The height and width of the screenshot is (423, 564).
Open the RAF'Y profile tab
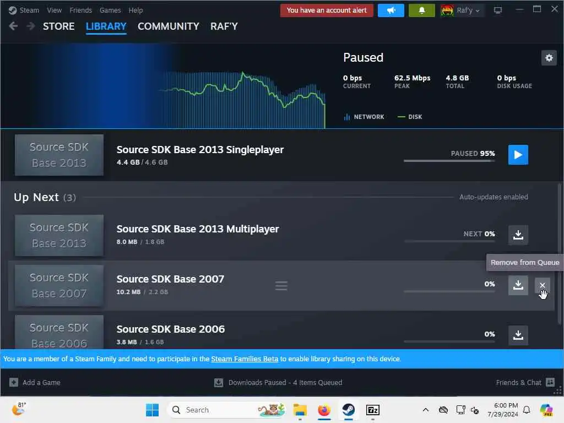224,26
